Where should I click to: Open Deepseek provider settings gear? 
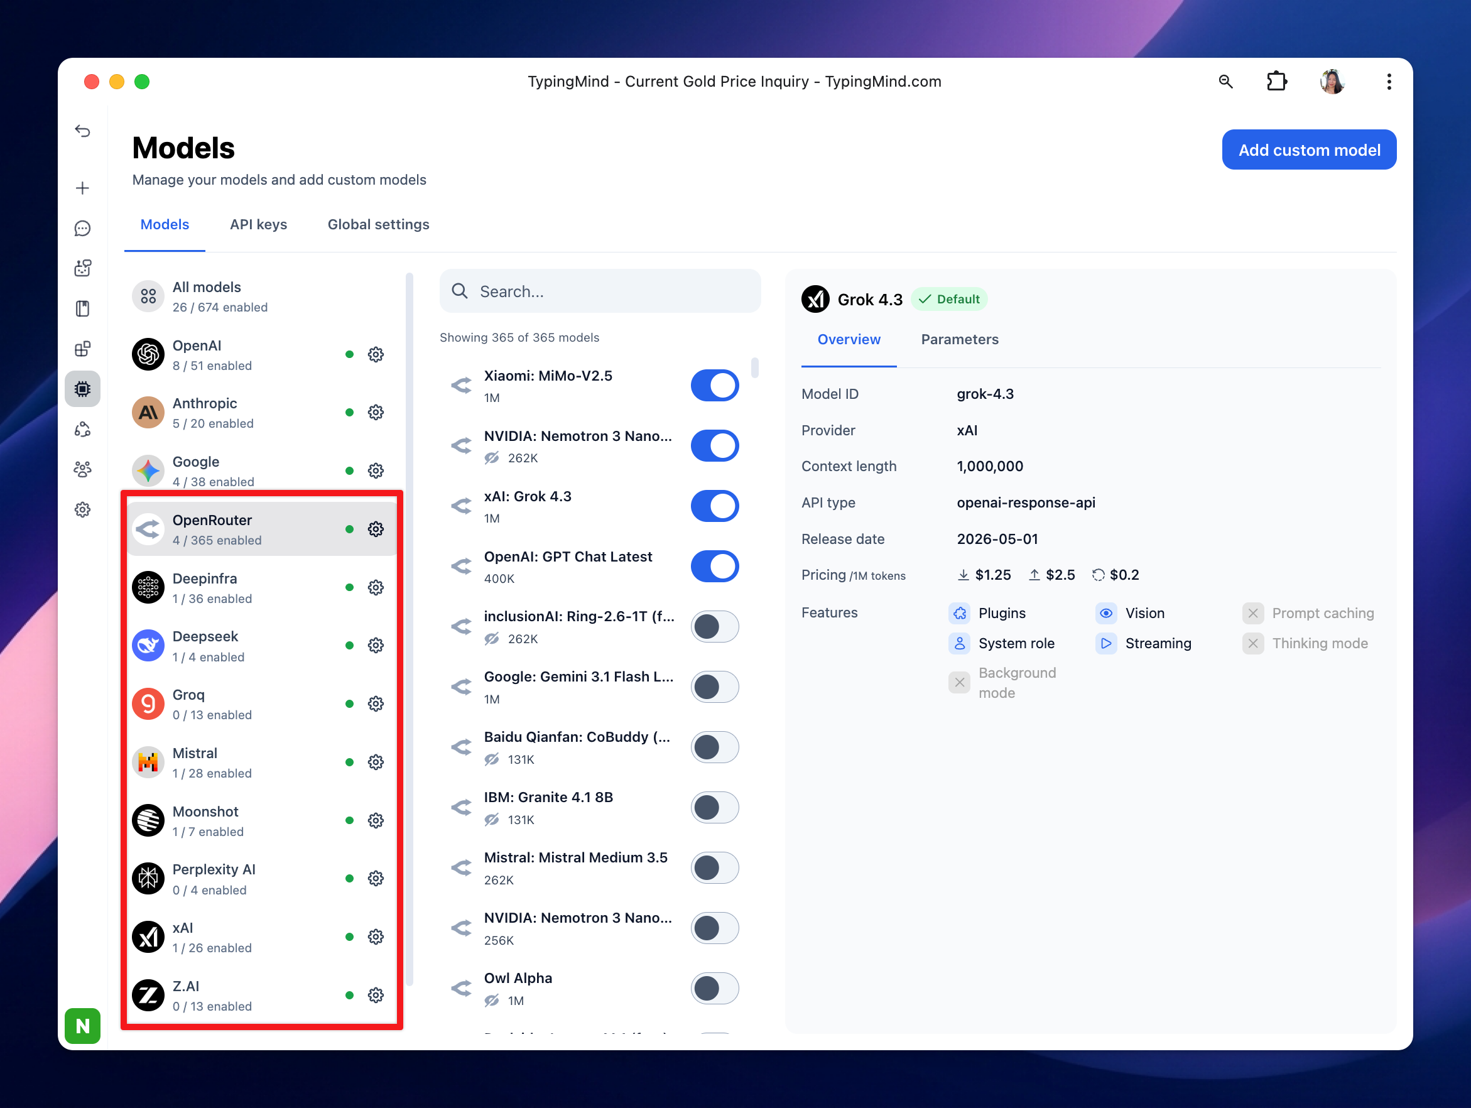[x=376, y=646]
